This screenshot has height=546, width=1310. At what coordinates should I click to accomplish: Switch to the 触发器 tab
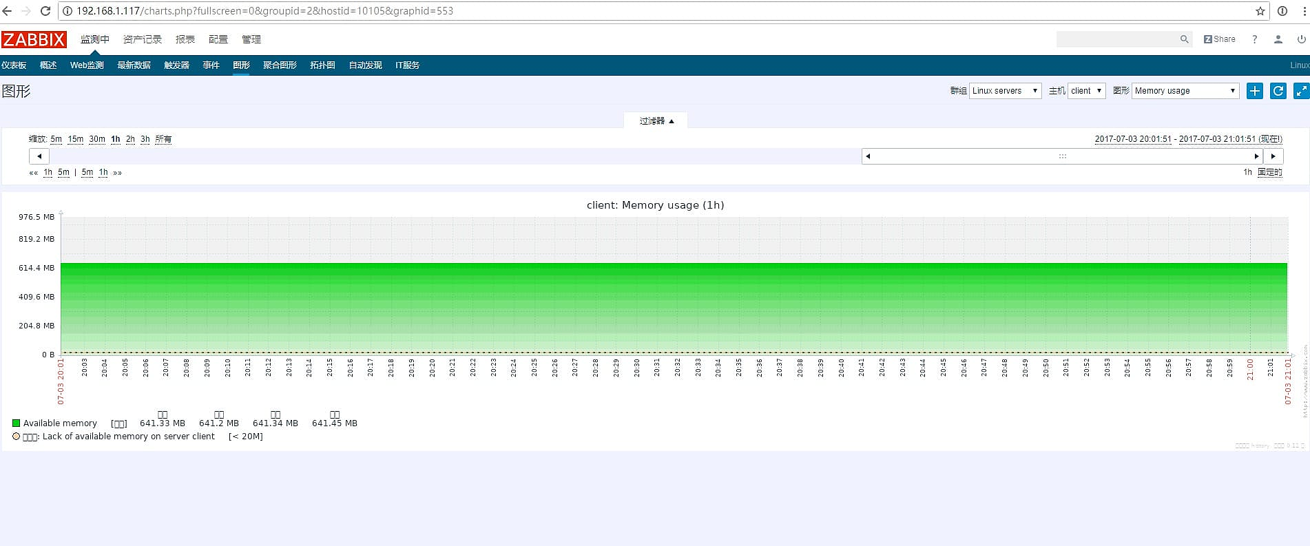(176, 65)
